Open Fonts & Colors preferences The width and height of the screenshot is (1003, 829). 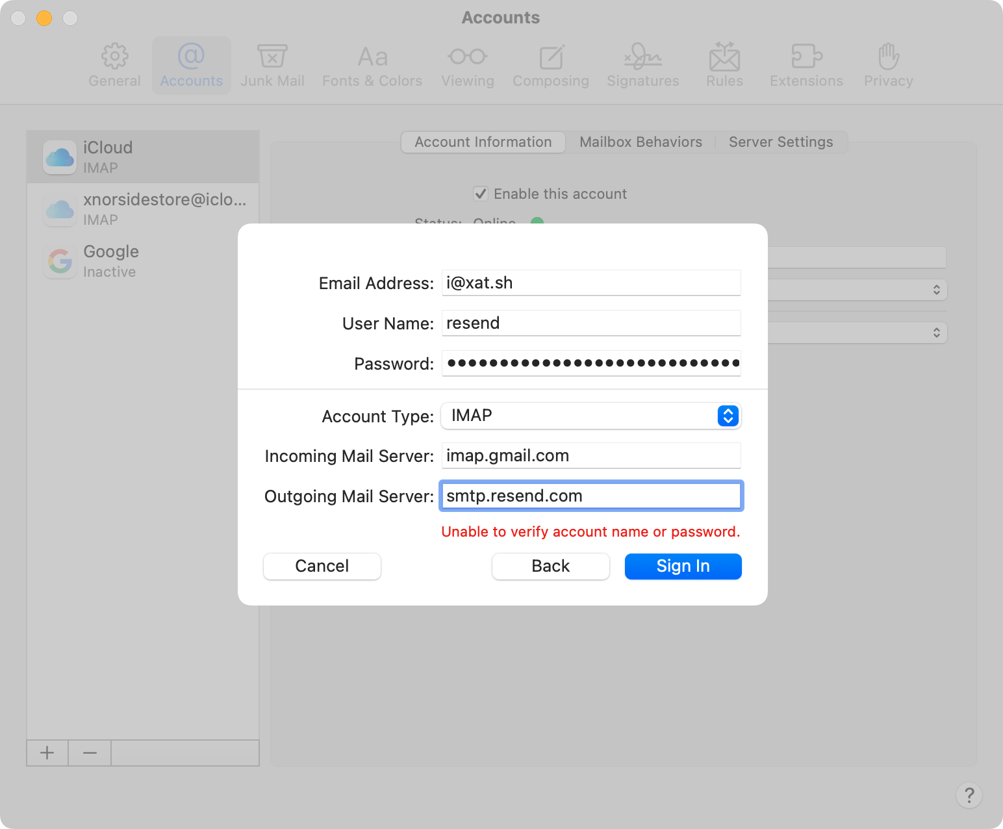pyautogui.click(x=372, y=58)
